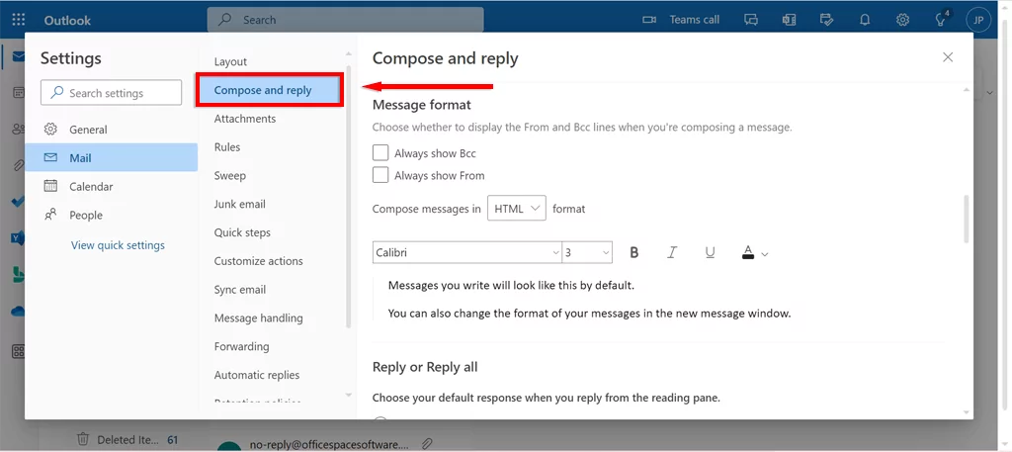
Task: Open Sync email settings
Action: tap(240, 289)
